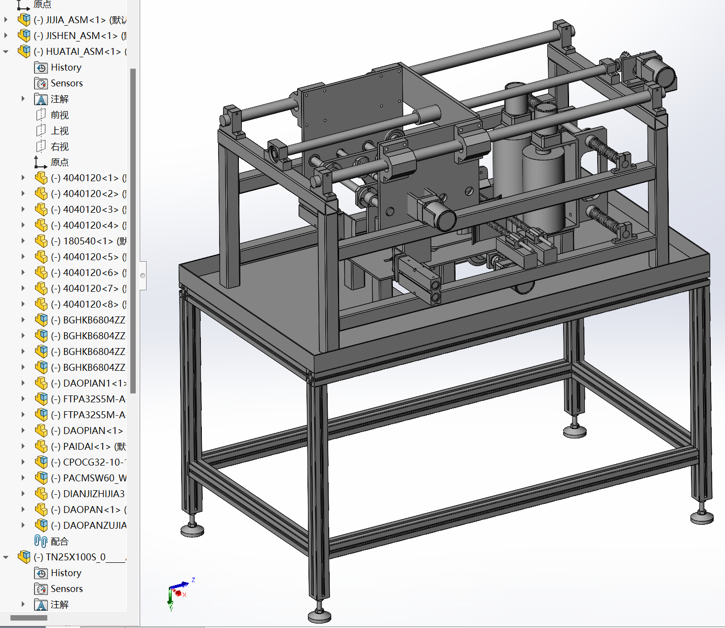Click the Sensors icon under HUATAI_ASM
This screenshot has width=725, height=628.
click(x=41, y=83)
